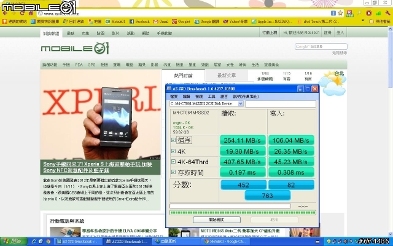Open the 編輯 menu in AS SSD Benchmark
393x246 pixels.
(x=186, y=97)
